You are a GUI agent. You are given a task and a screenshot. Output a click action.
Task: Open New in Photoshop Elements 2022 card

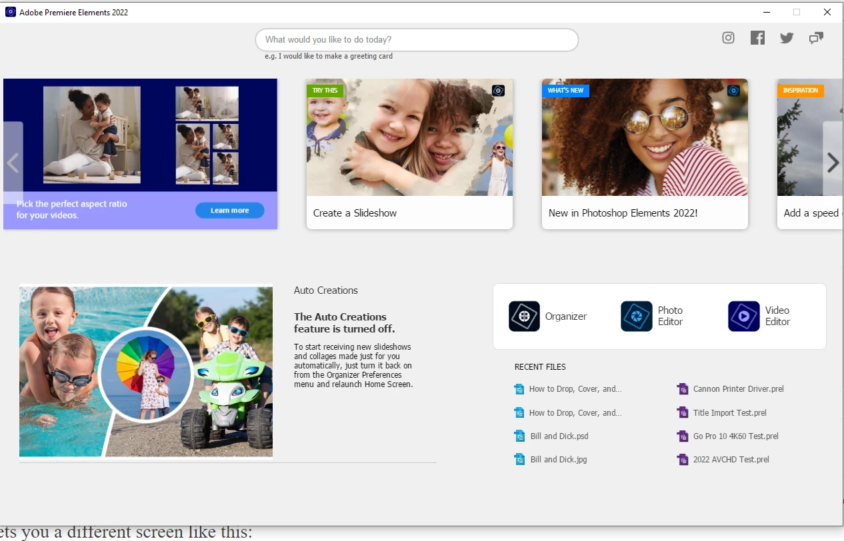point(645,154)
